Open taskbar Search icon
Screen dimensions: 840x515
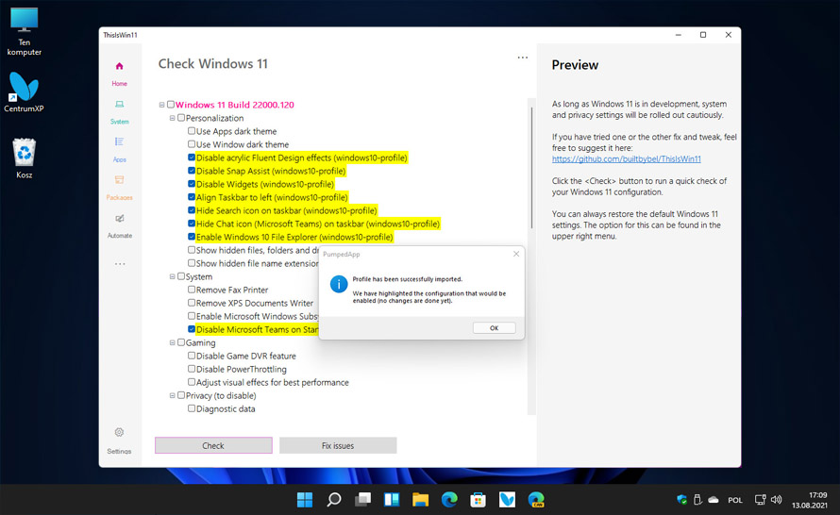[334, 500]
